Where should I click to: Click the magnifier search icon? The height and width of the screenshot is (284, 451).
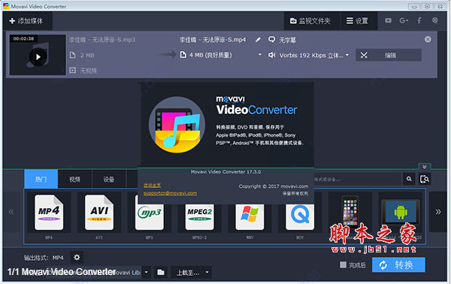tap(409, 179)
